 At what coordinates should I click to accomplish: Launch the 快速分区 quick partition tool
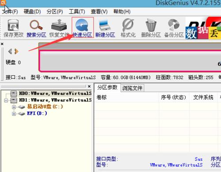tap(83, 27)
